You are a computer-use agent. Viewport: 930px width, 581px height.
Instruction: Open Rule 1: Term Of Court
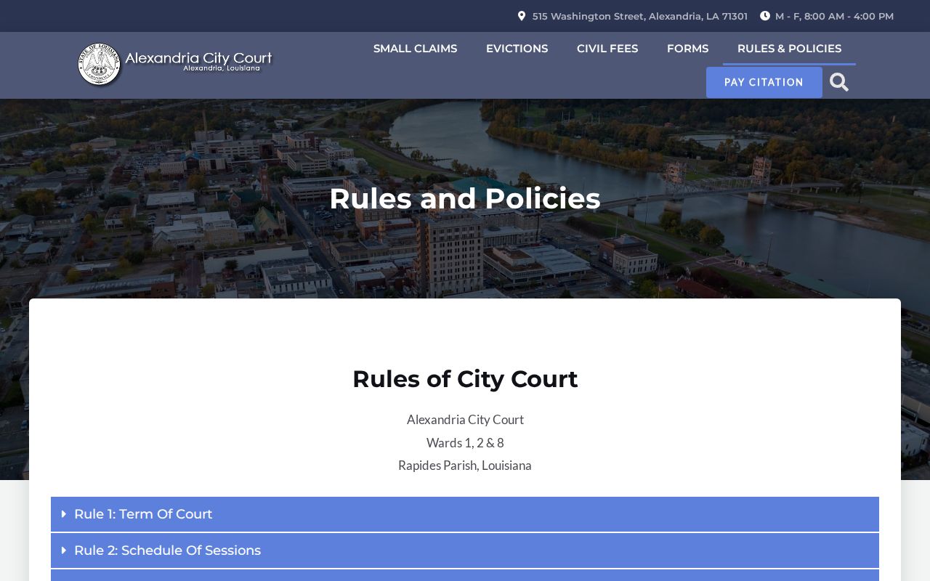point(465,514)
